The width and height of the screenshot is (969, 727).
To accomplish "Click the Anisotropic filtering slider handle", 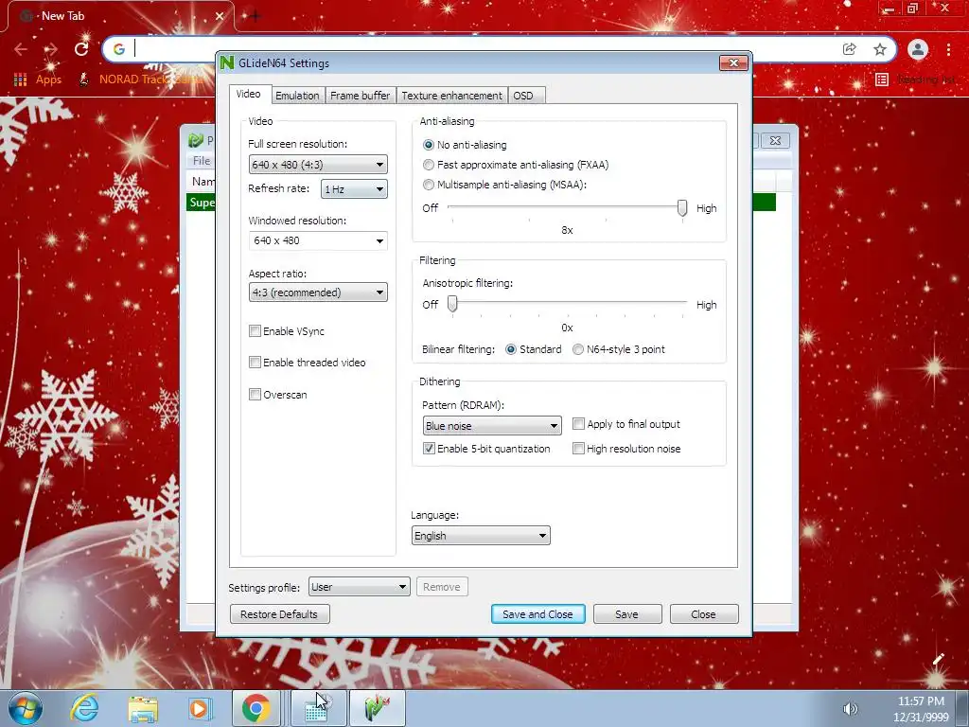I will (452, 304).
